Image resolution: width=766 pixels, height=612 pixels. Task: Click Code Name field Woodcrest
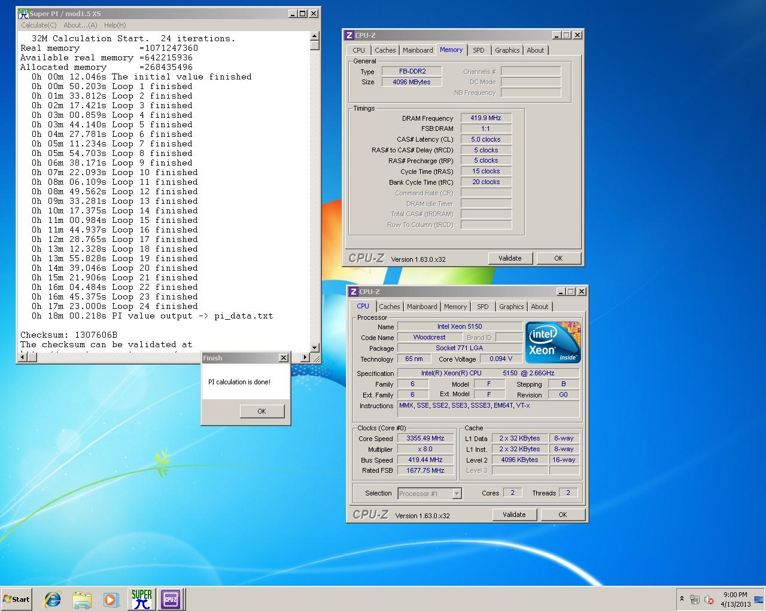tap(429, 337)
